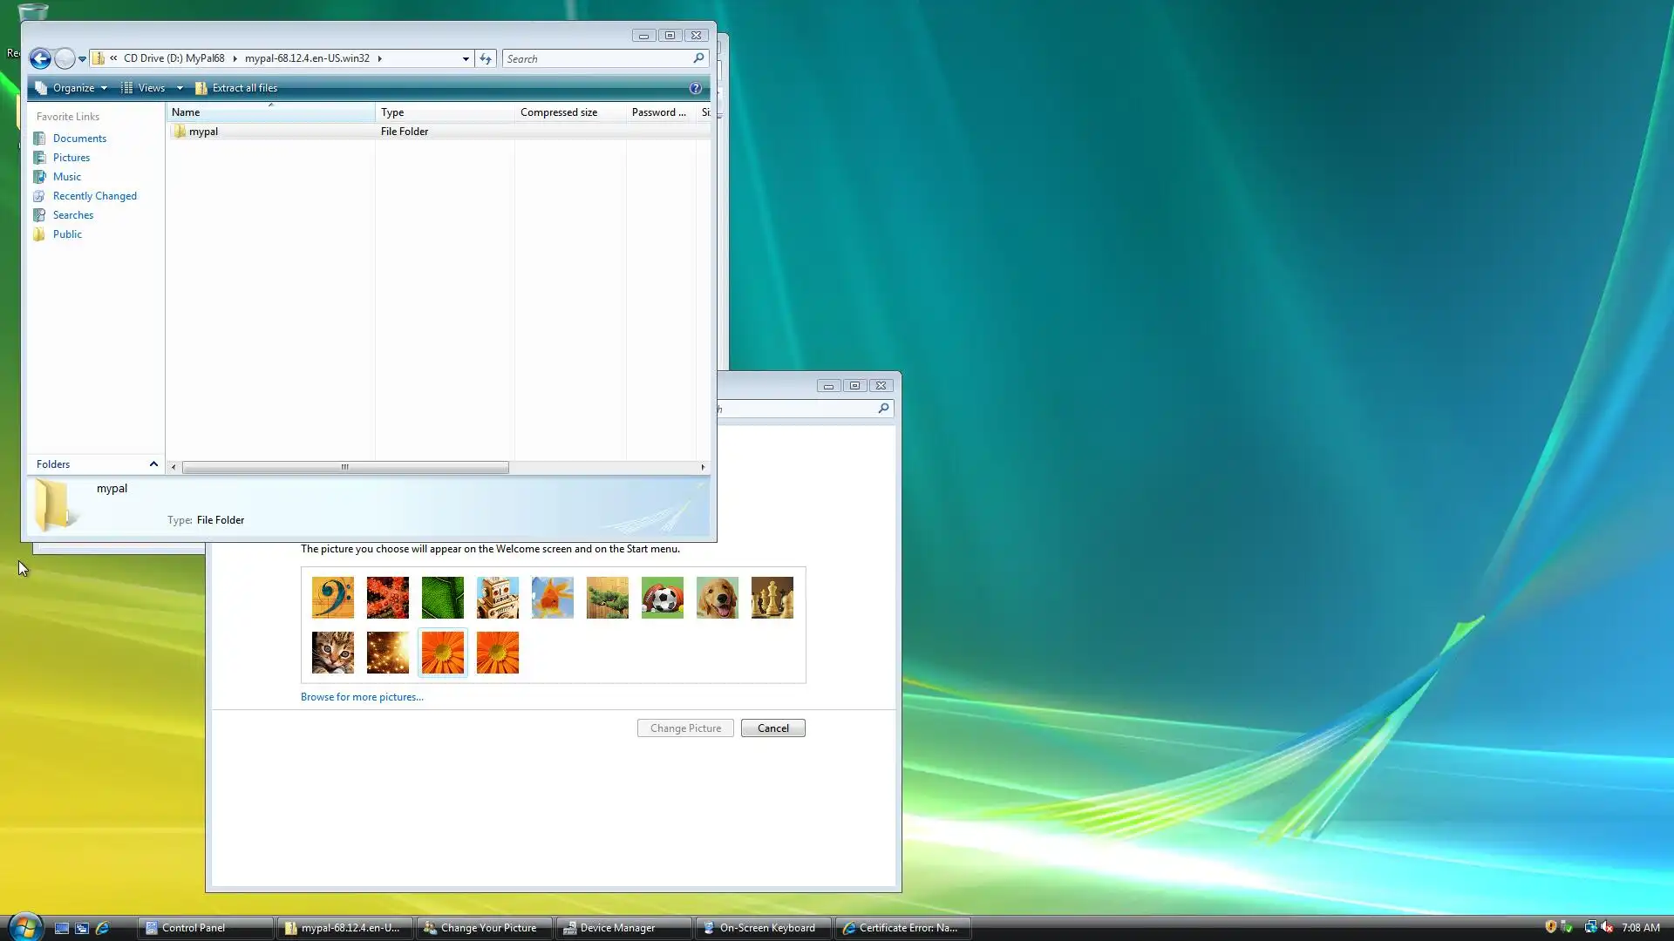Click the Windows Start orb

pos(24,927)
